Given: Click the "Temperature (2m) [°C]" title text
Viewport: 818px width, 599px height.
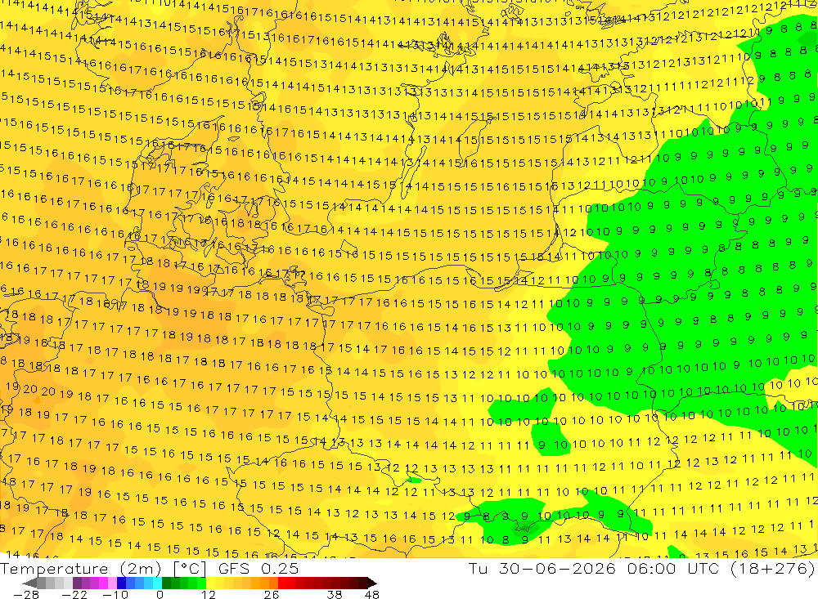Looking at the screenshot, I should click(104, 568).
